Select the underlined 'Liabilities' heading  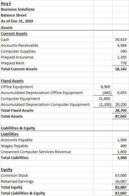pyautogui.click(x=10, y=134)
